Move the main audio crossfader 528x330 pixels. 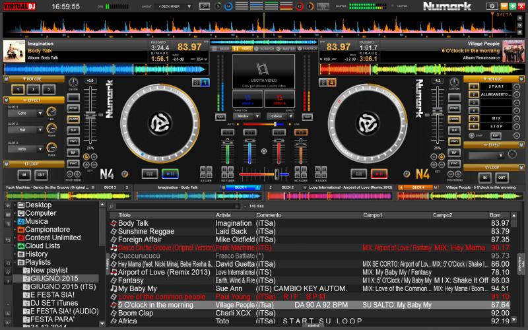pos(277,174)
